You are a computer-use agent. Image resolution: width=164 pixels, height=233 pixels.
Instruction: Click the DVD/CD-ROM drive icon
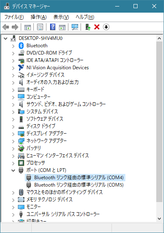(21, 53)
